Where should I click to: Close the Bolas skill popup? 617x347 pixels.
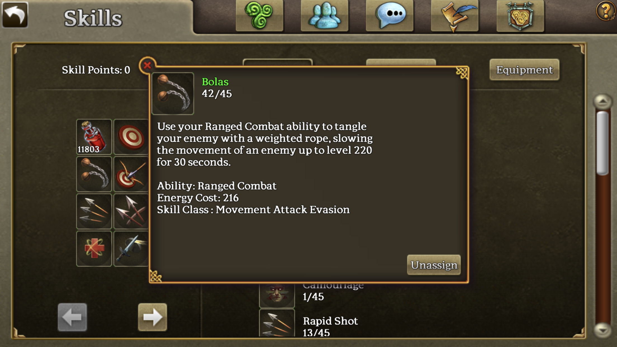click(147, 65)
